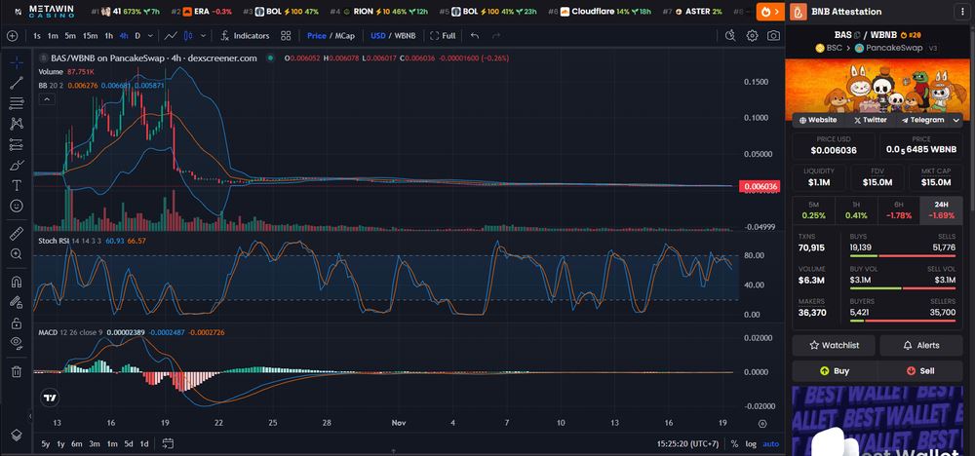Select the 5d date range
The image size is (975, 456).
128,443
